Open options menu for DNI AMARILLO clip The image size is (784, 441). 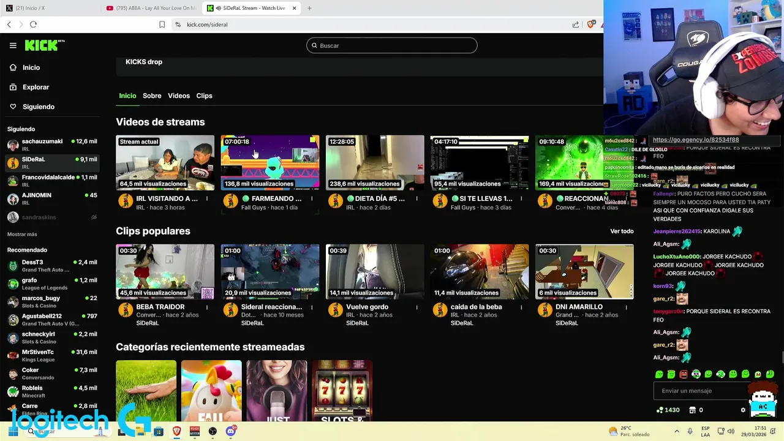626,307
